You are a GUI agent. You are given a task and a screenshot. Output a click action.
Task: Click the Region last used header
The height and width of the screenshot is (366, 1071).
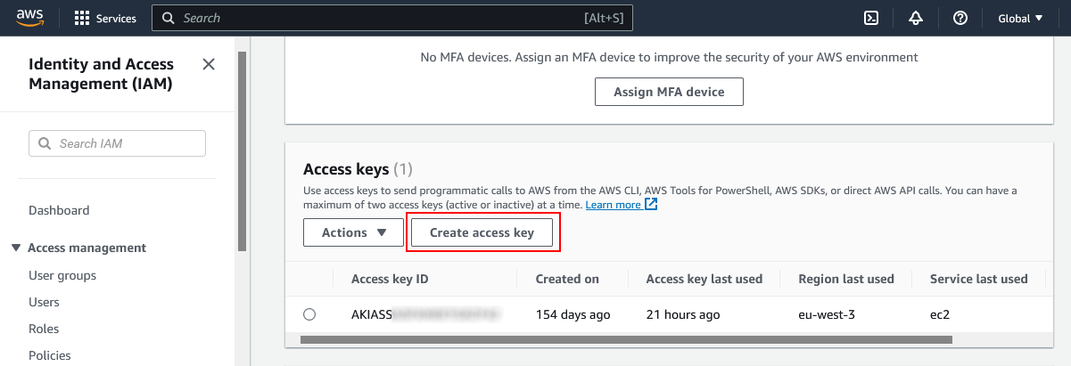pos(846,279)
